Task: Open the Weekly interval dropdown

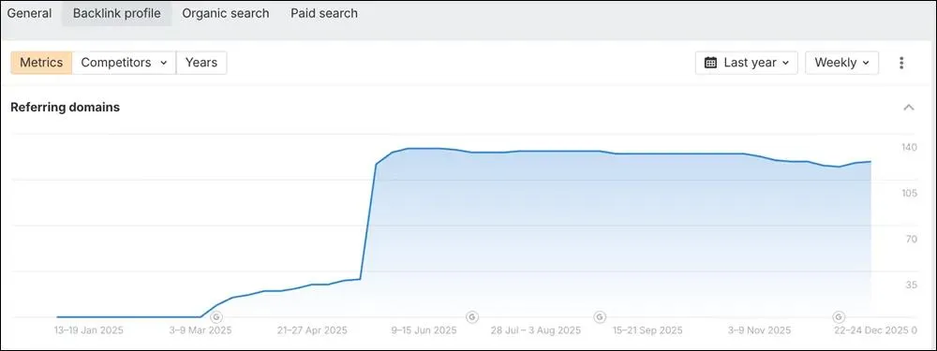Action: point(841,63)
